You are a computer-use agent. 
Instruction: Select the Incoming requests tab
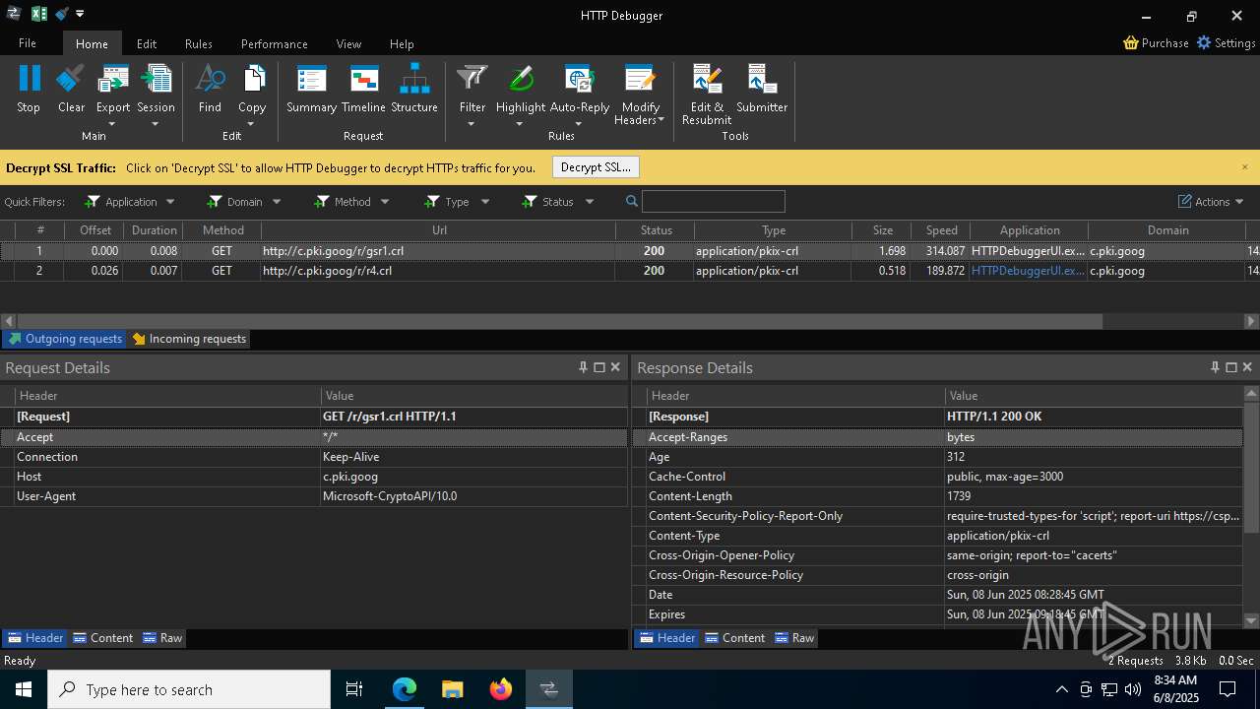coord(189,339)
